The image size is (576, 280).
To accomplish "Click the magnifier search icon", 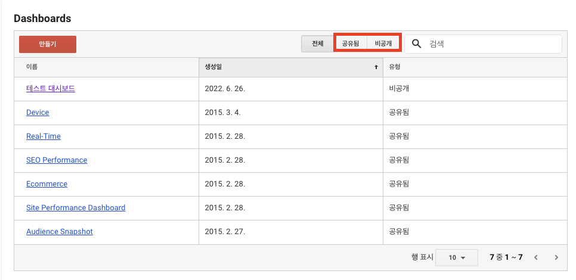I will [x=417, y=44].
